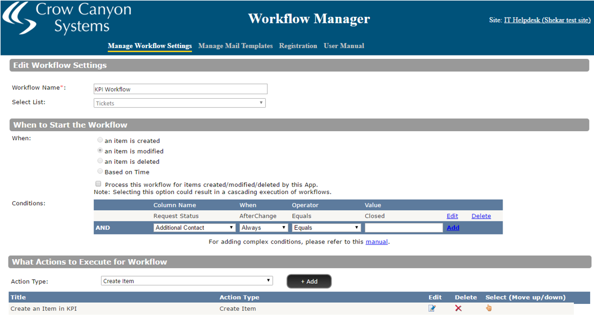Click the condition Value input field
Image resolution: width=594 pixels, height=323 pixels.
pyautogui.click(x=404, y=228)
